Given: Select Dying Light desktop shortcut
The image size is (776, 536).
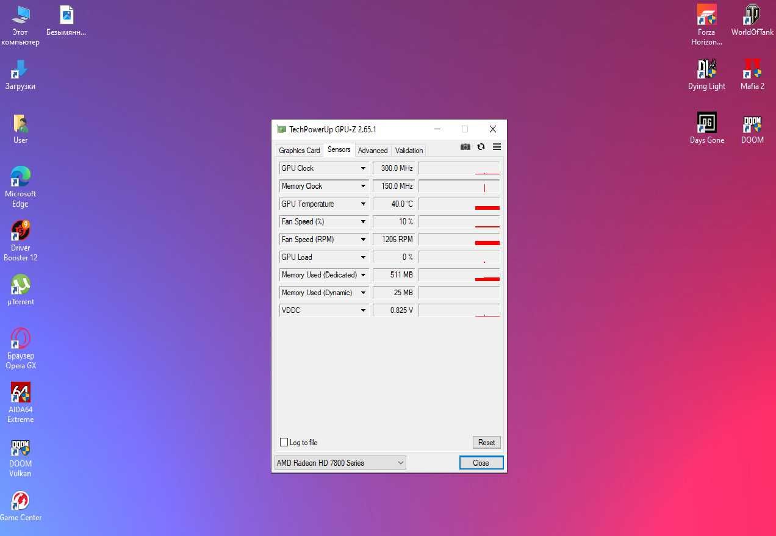Looking at the screenshot, I should tap(706, 74).
